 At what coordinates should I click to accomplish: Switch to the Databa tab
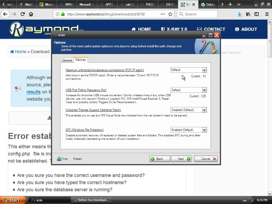coord(208,4)
